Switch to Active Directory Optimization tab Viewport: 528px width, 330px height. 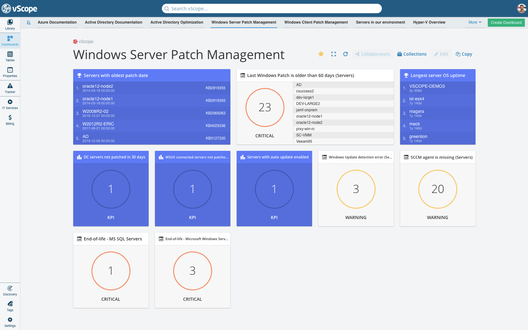point(177,22)
